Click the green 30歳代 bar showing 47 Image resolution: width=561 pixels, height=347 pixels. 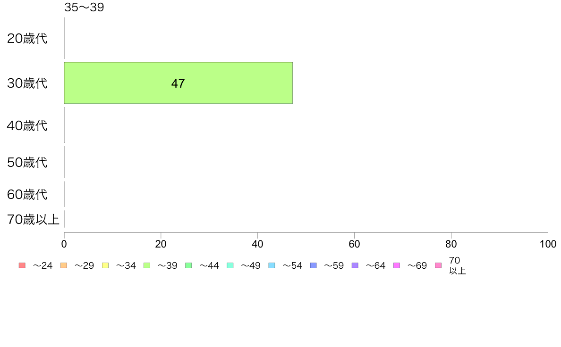[178, 83]
